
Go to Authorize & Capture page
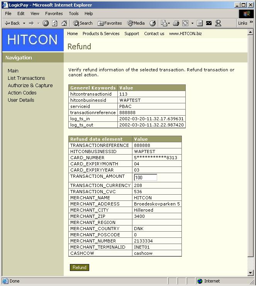point(30,85)
